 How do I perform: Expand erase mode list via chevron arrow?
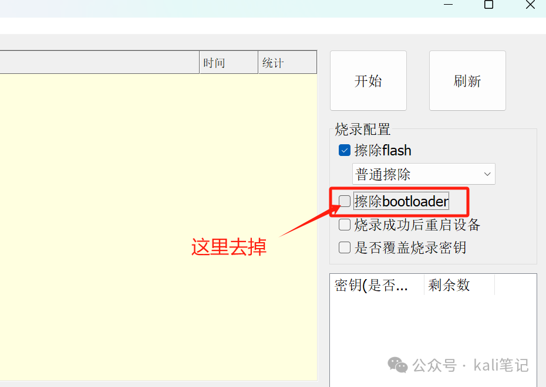tap(487, 174)
